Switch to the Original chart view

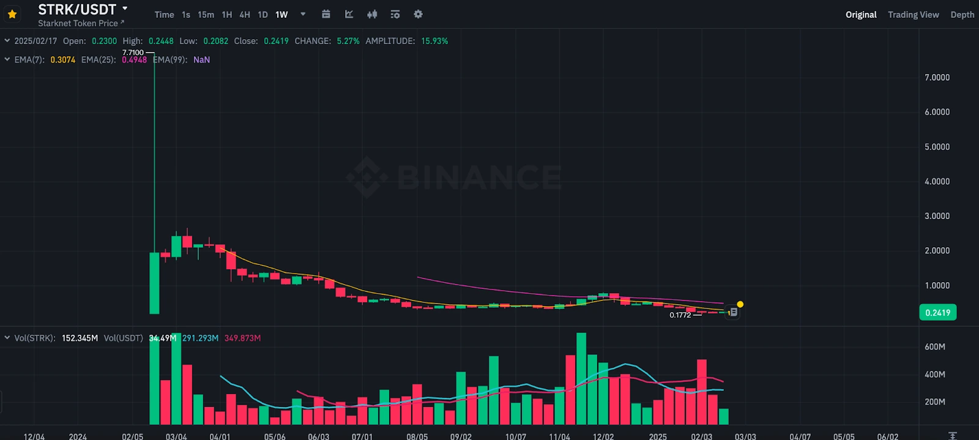[861, 15]
